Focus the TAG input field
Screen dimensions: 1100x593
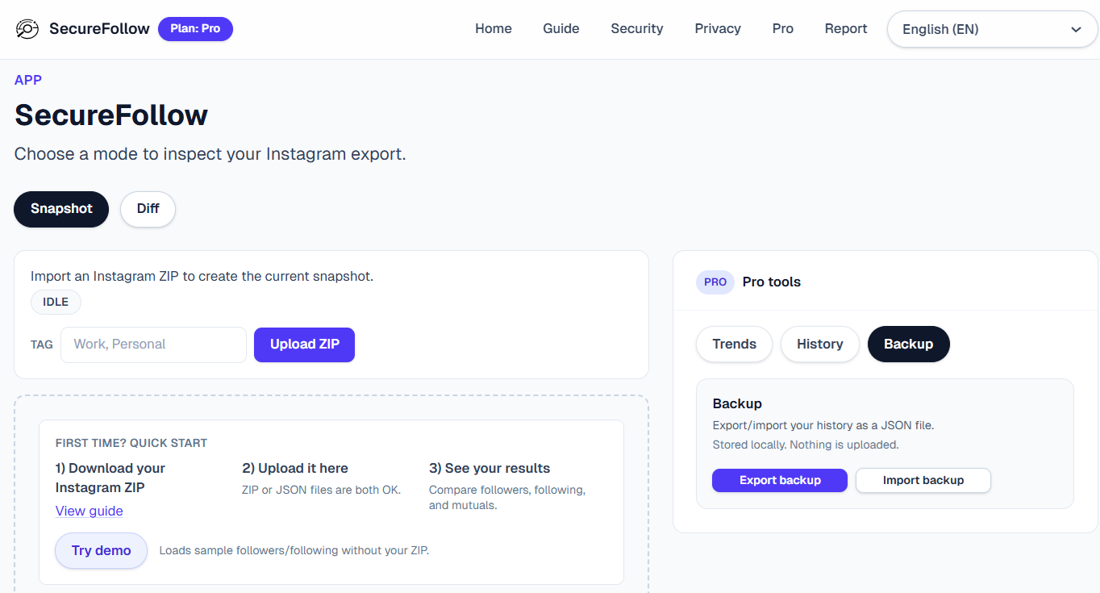click(153, 345)
